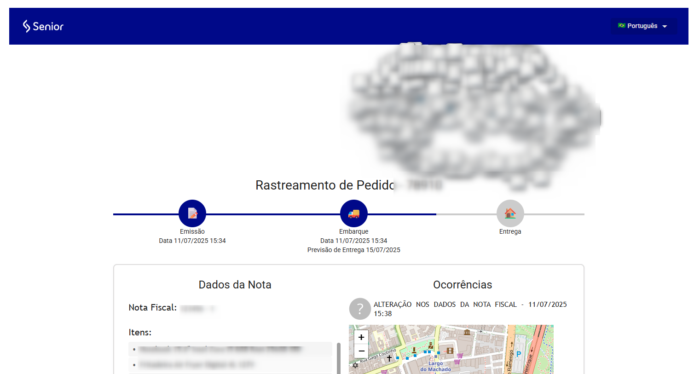The width and height of the screenshot is (694, 374).
Task: Click the language dropdown caret arrow
Action: (665, 27)
